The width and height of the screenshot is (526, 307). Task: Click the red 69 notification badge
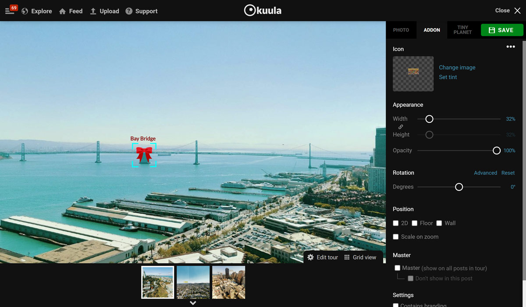tap(14, 8)
